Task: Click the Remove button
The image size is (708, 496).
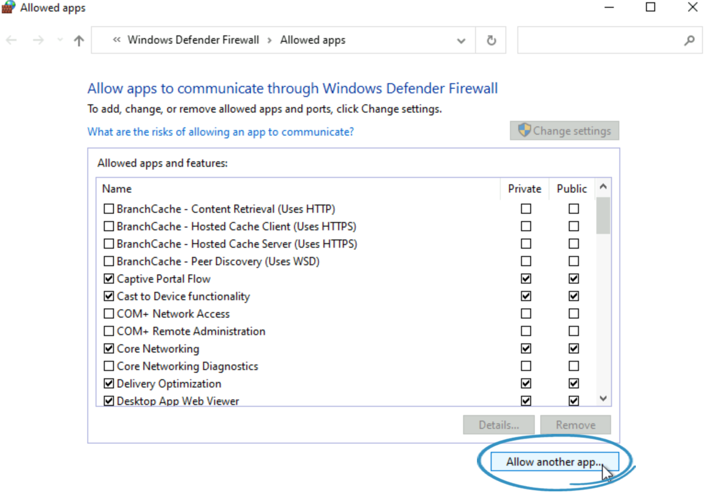Action: 575,425
